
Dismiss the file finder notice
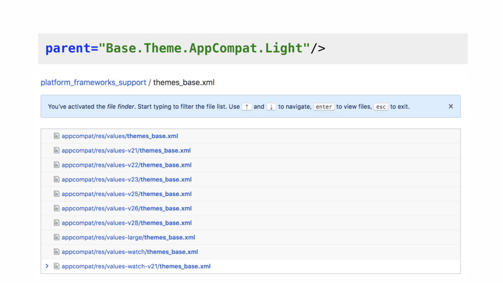tap(451, 106)
